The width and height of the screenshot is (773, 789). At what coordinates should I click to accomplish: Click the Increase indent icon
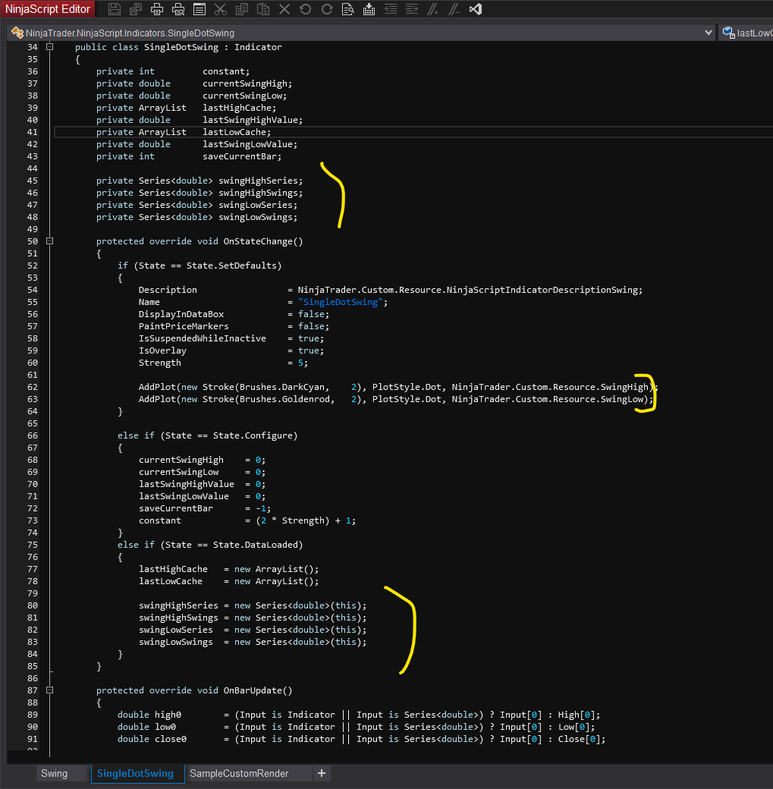coord(412,10)
